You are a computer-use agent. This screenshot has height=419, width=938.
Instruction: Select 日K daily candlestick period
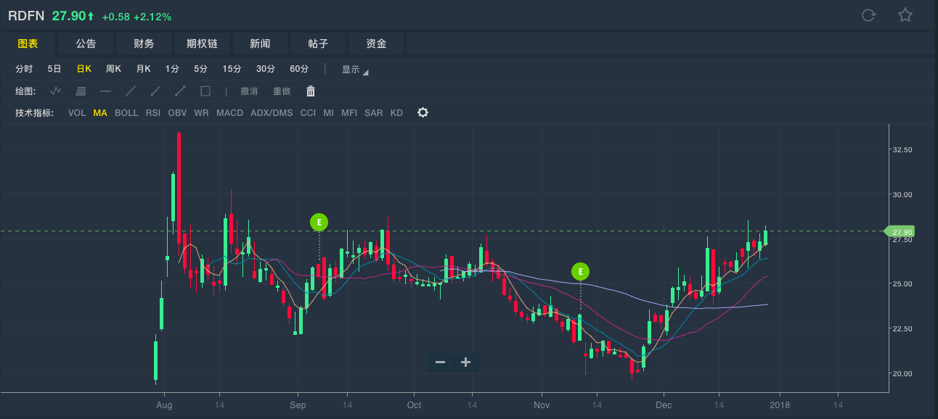tap(84, 69)
